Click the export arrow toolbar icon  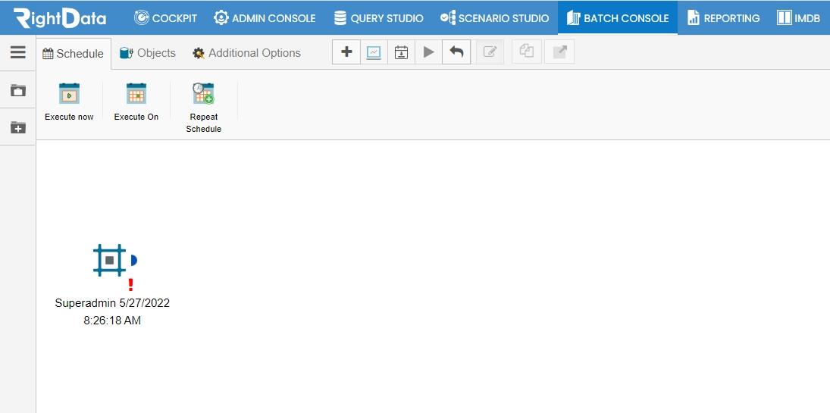(559, 52)
